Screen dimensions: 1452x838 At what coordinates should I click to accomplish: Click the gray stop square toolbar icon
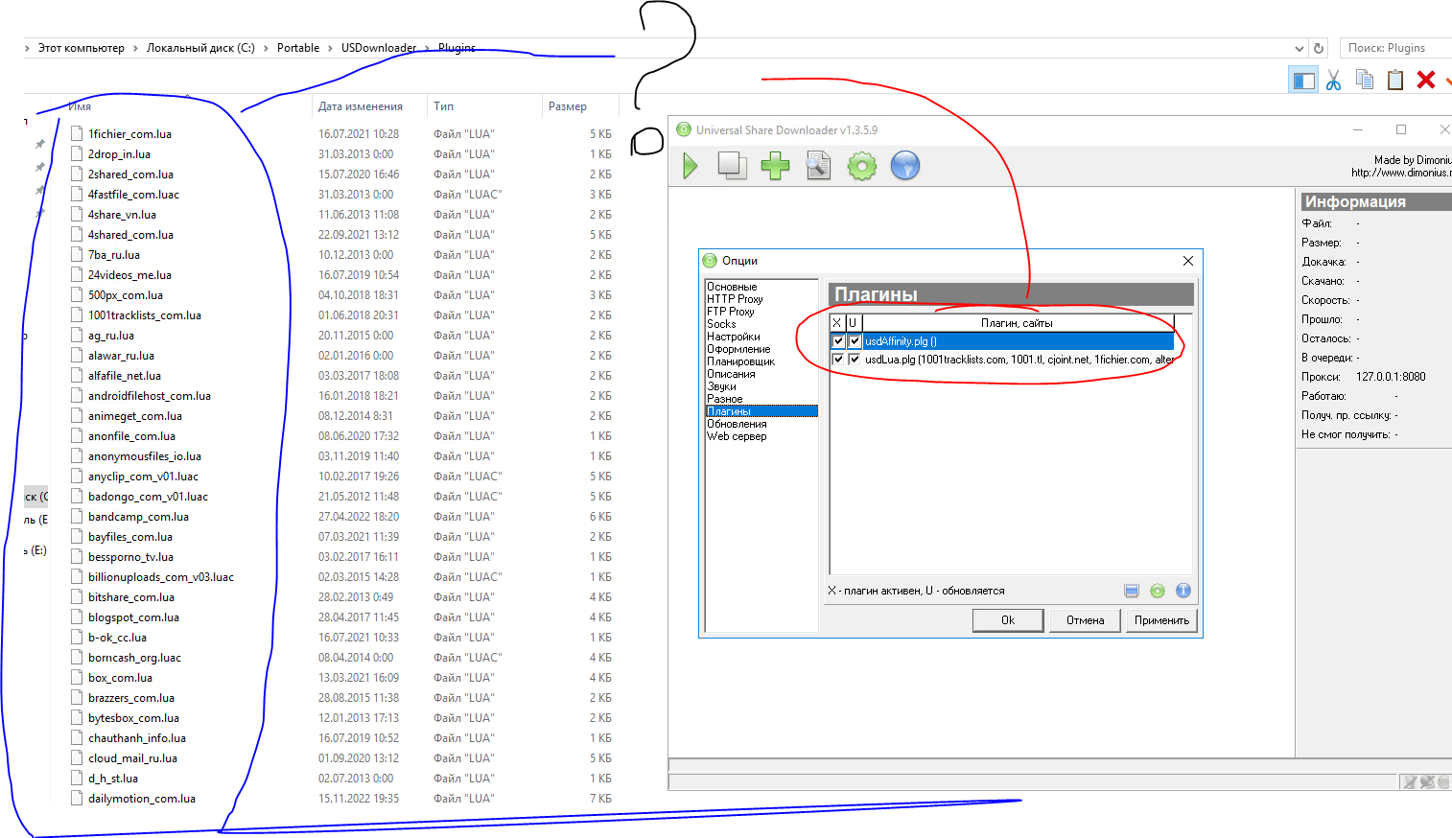tap(732, 166)
